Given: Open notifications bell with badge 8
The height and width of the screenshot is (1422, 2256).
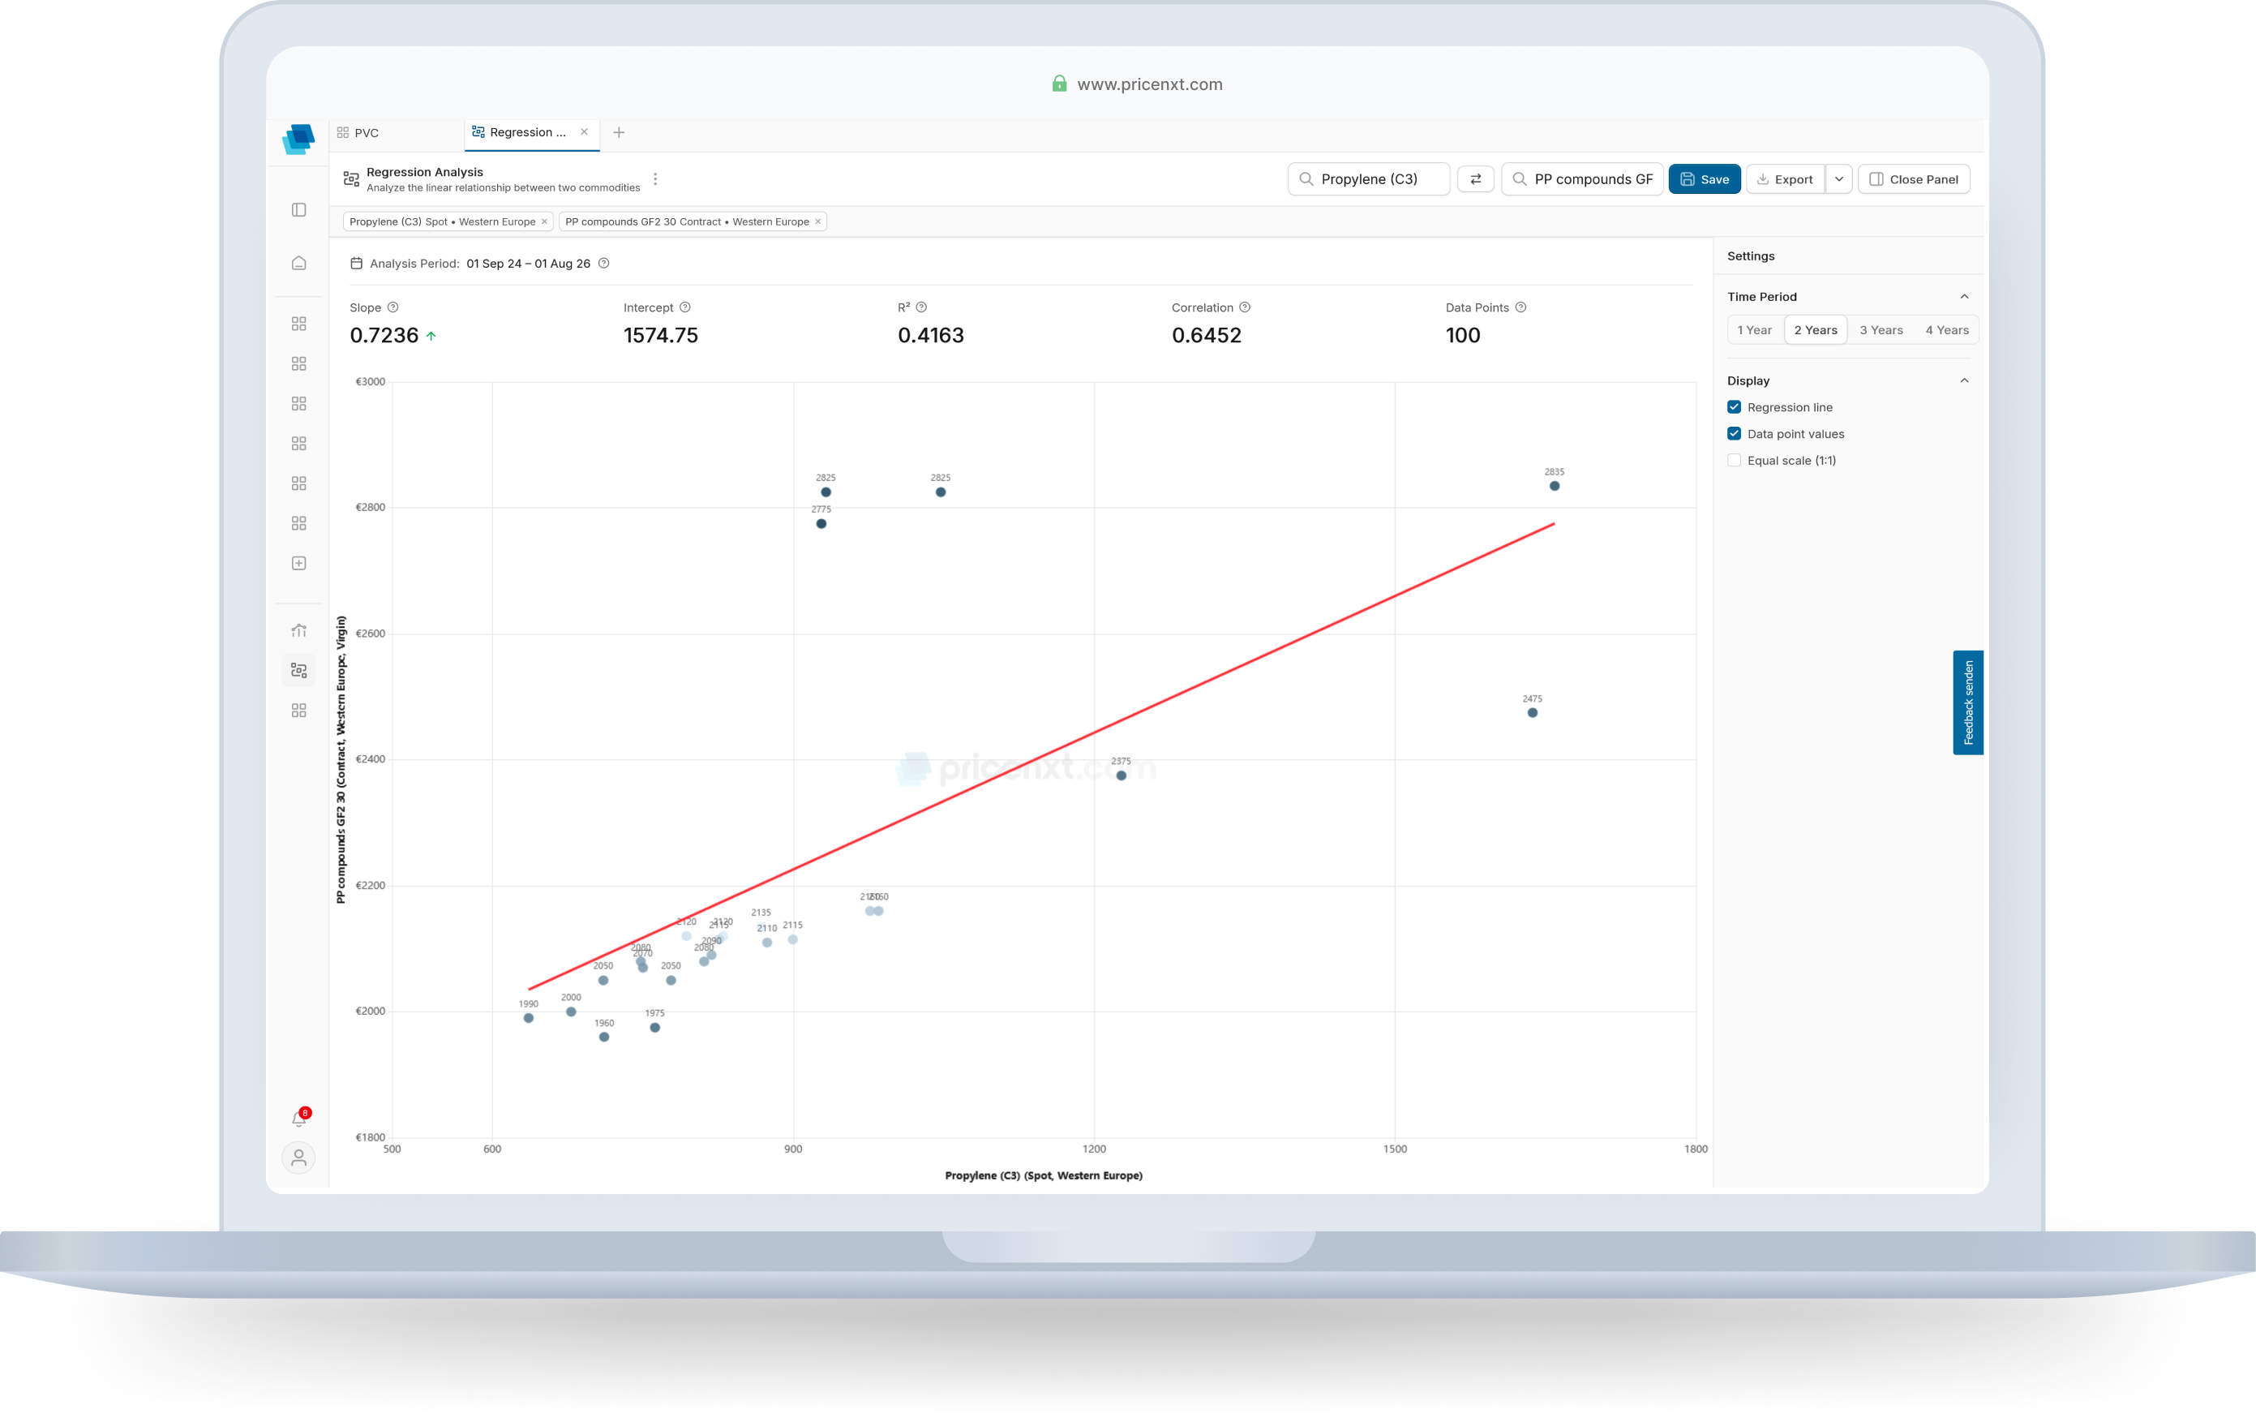Looking at the screenshot, I should (x=300, y=1117).
